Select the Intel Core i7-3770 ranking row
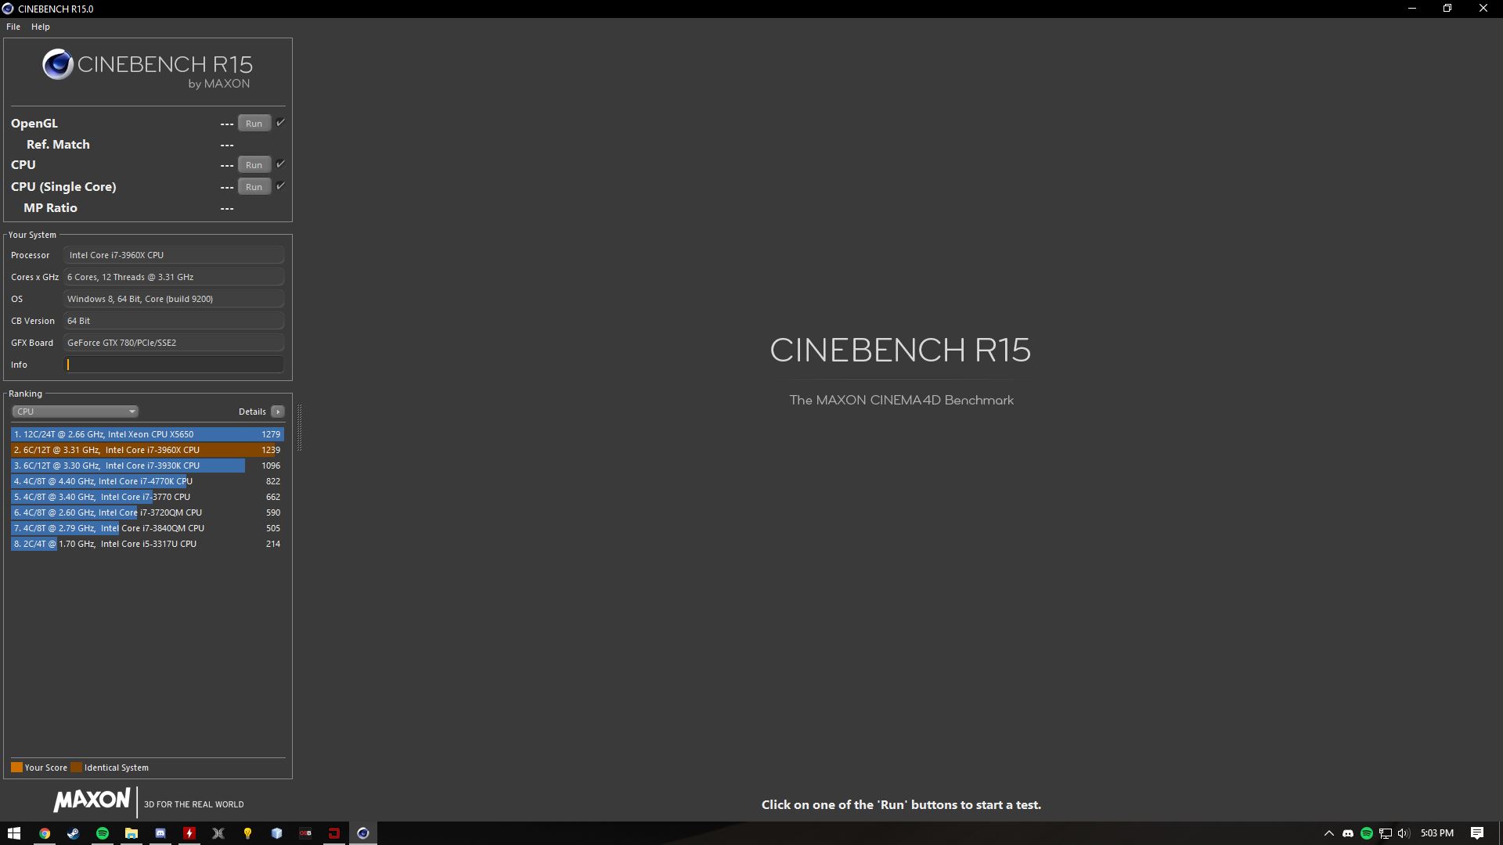This screenshot has height=845, width=1503. point(147,497)
